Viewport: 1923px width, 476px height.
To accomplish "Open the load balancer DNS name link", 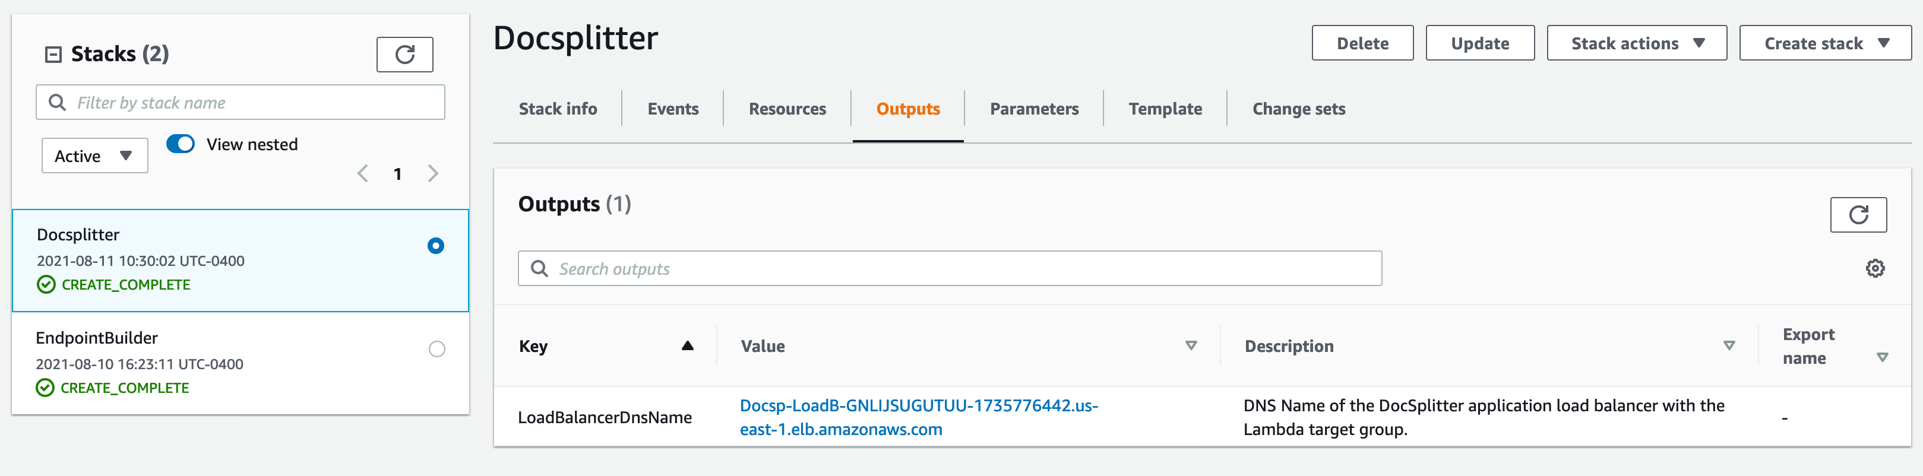I will 919,417.
